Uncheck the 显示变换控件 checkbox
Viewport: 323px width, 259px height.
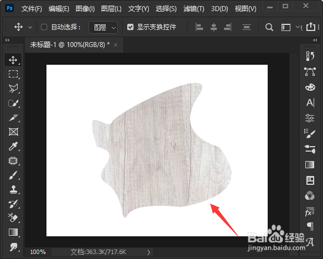[130, 27]
